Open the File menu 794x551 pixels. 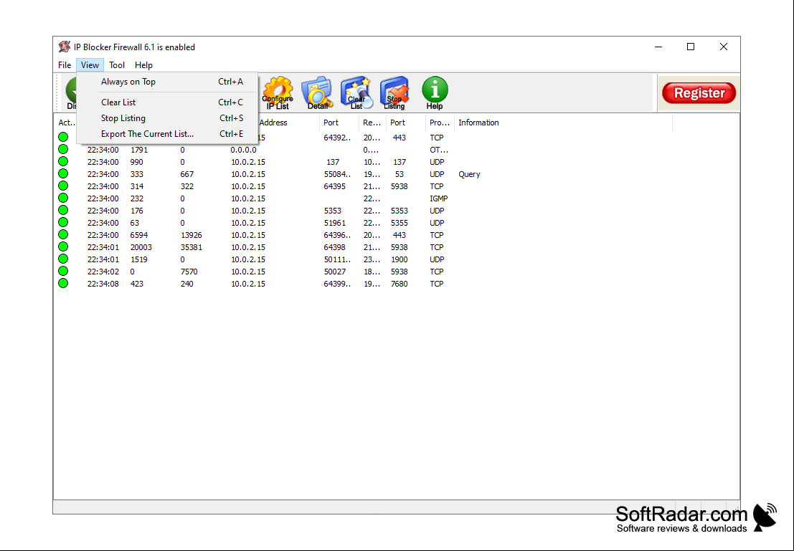(x=65, y=64)
